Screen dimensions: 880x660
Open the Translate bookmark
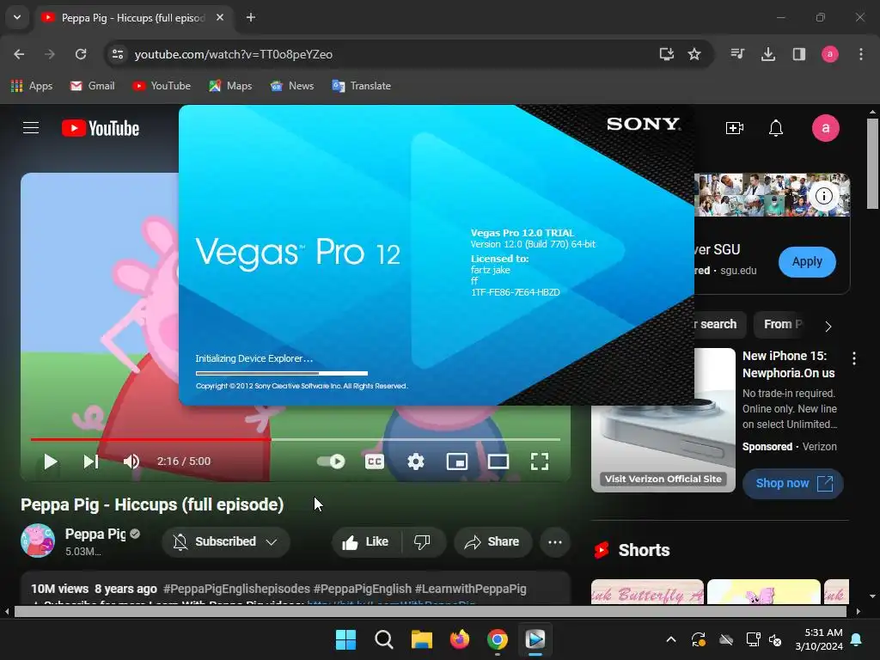[x=362, y=86]
